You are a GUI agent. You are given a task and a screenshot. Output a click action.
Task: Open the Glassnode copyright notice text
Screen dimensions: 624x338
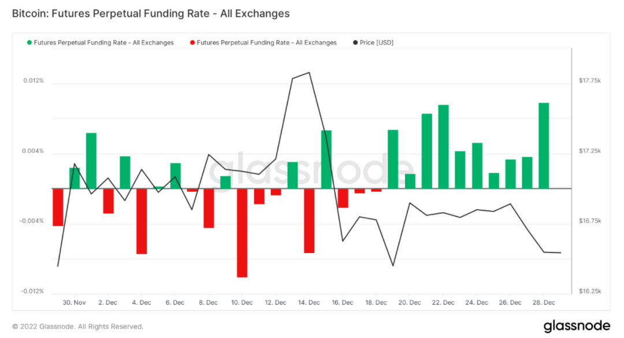point(77,326)
